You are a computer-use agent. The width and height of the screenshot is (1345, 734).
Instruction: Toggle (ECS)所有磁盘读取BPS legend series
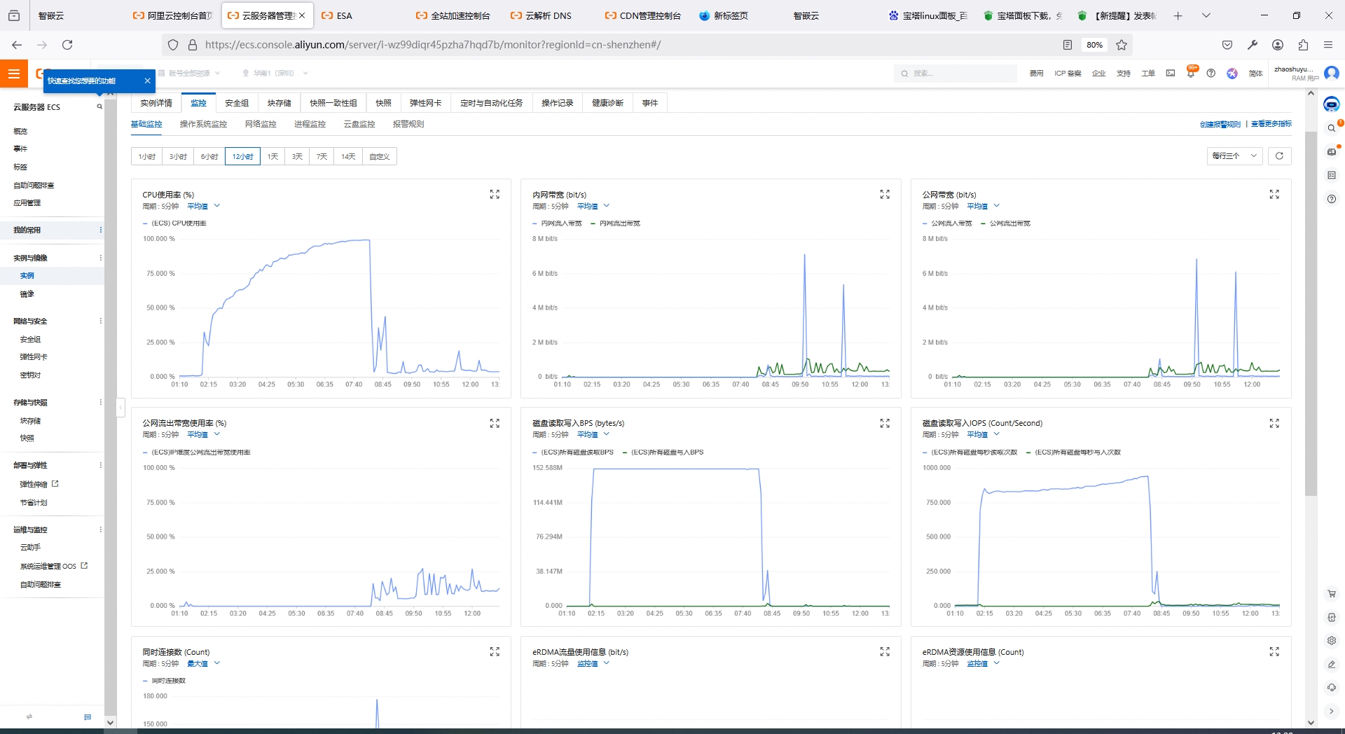573,452
